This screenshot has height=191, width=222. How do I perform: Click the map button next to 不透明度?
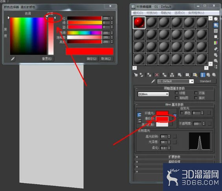click(209, 124)
